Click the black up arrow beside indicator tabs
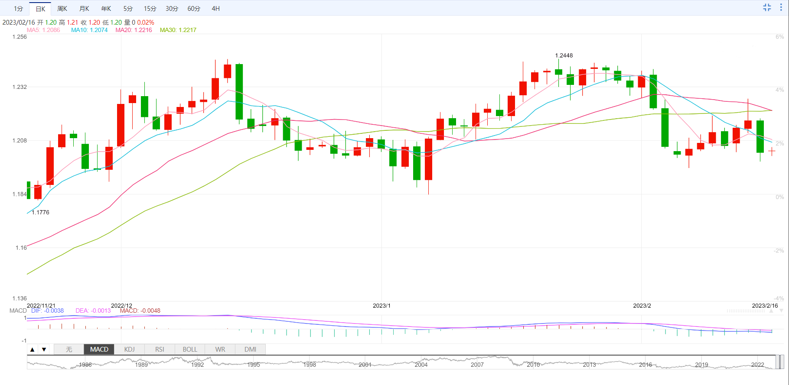Viewport: 789px width, 385px height. coord(32,349)
